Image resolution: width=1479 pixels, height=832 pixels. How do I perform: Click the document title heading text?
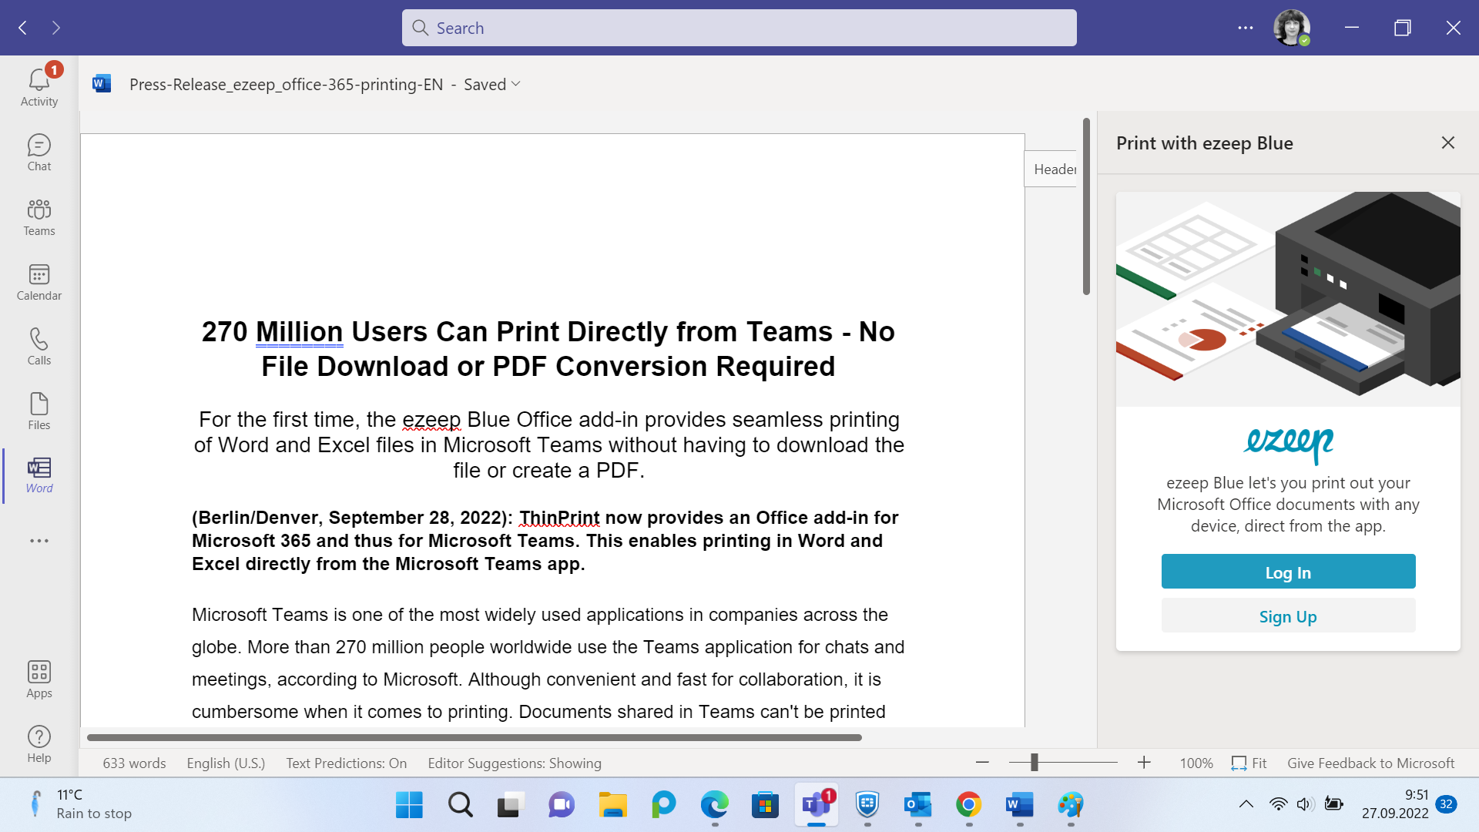pos(548,349)
